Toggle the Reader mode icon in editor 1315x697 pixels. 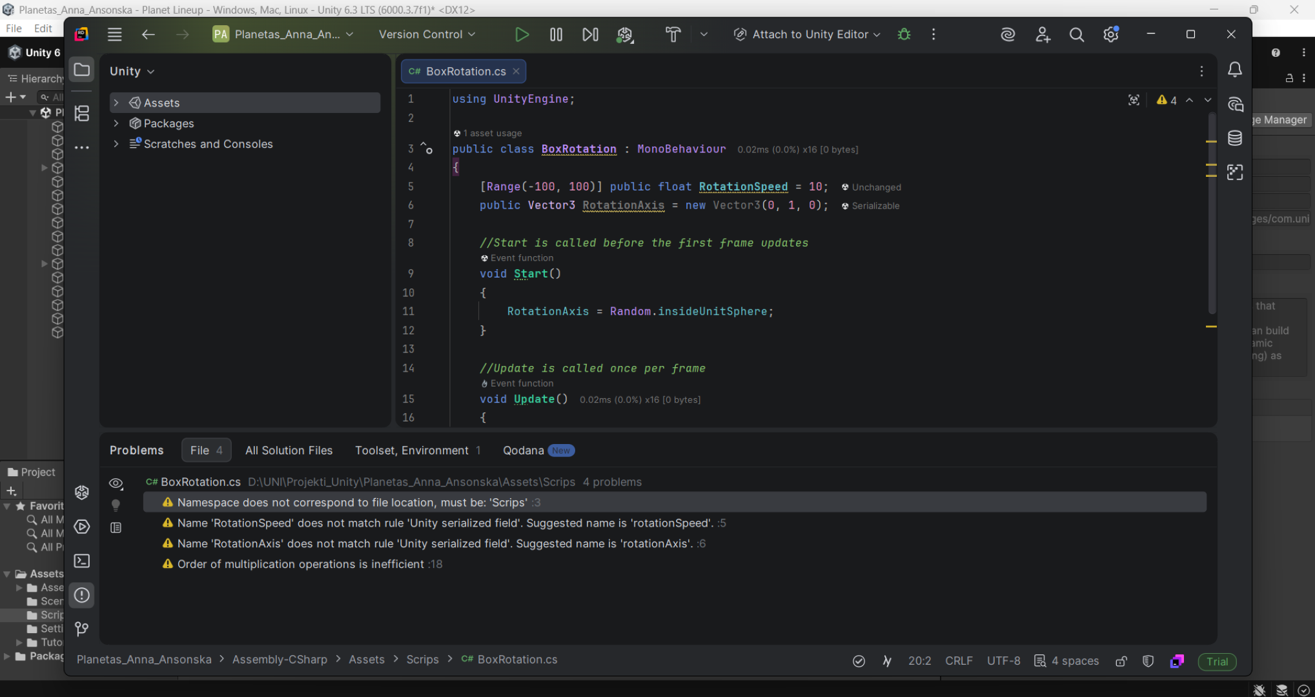pyautogui.click(x=1134, y=100)
